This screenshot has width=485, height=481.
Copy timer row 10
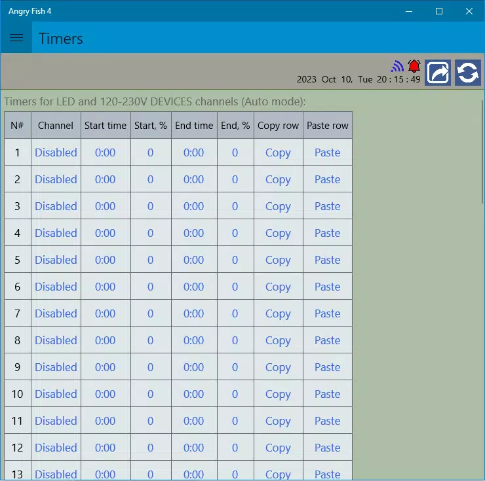(x=278, y=395)
